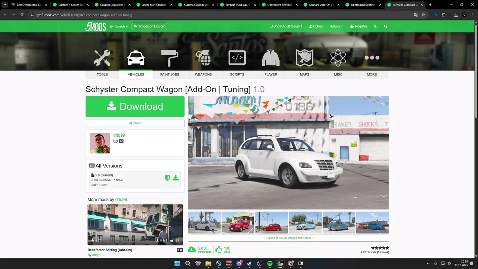Select the light blue wagon thumbnail
478x269 pixels.
(305, 223)
